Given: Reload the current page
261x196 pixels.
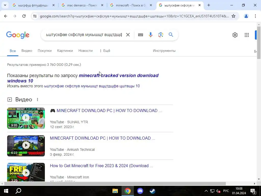Looking at the screenshot, I should (x=24, y=16).
